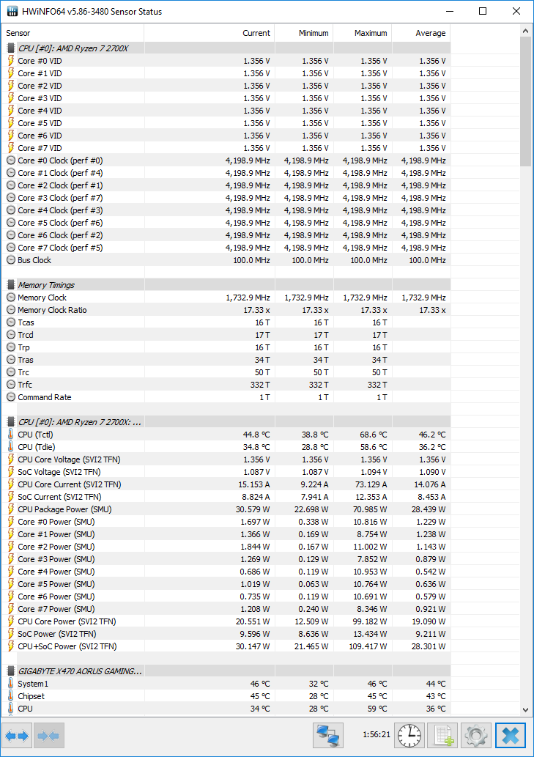Click the lightning icon for Core #0 VID
The image size is (534, 757).
[x=11, y=60]
